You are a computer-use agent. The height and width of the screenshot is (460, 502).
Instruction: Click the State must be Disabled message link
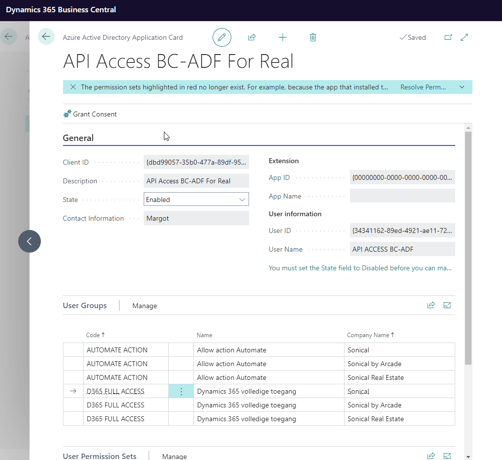(x=360, y=268)
